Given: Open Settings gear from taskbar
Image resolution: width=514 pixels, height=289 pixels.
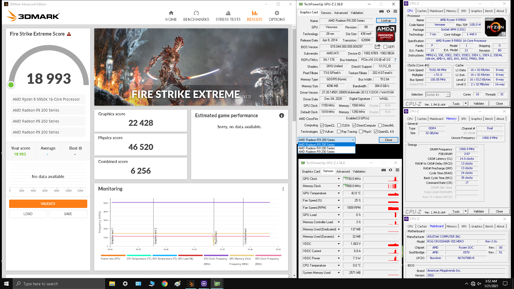Looking at the screenshot, I should (x=125, y=284).
